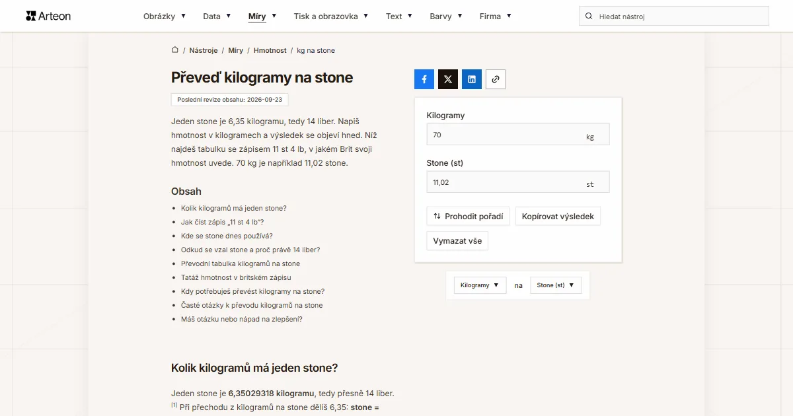The image size is (793, 416).
Task: Expand Tisk a obrazovka menu
Action: pos(331,16)
